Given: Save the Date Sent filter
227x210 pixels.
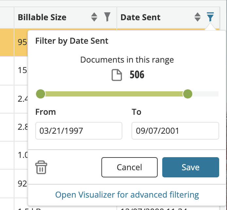Looking at the screenshot, I should pos(190,167).
